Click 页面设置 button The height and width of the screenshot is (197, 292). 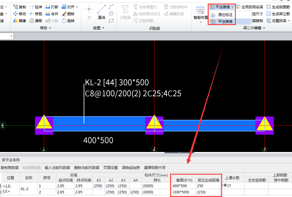[111, 168]
